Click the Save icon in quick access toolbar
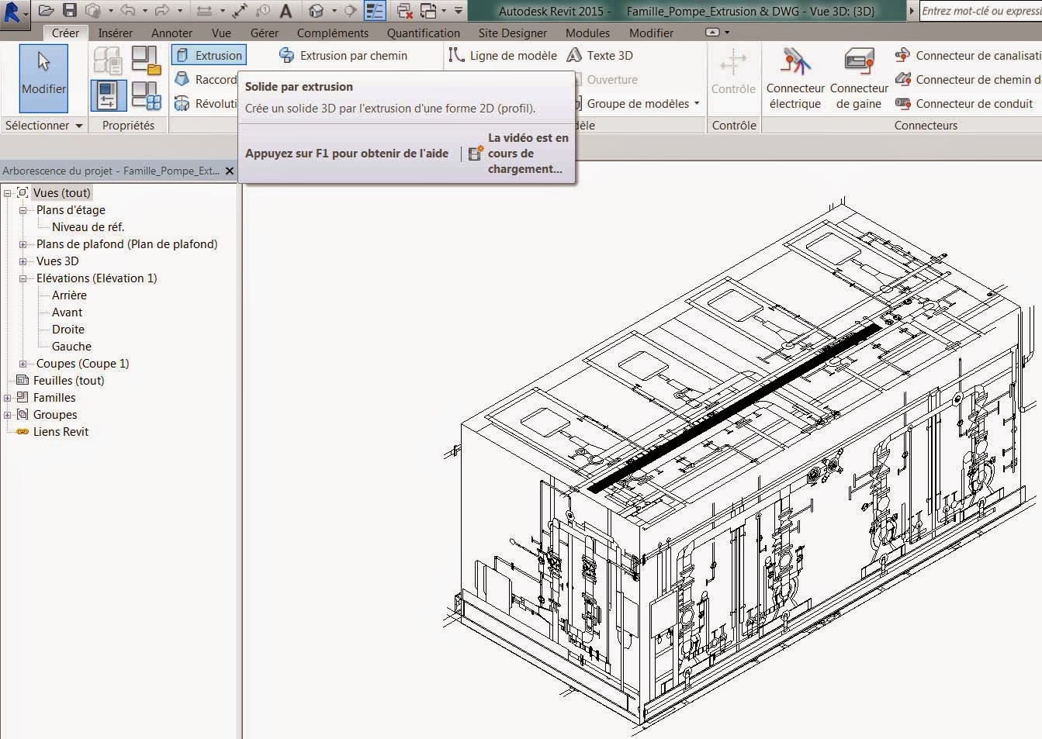This screenshot has height=739, width=1042. pyautogui.click(x=70, y=10)
